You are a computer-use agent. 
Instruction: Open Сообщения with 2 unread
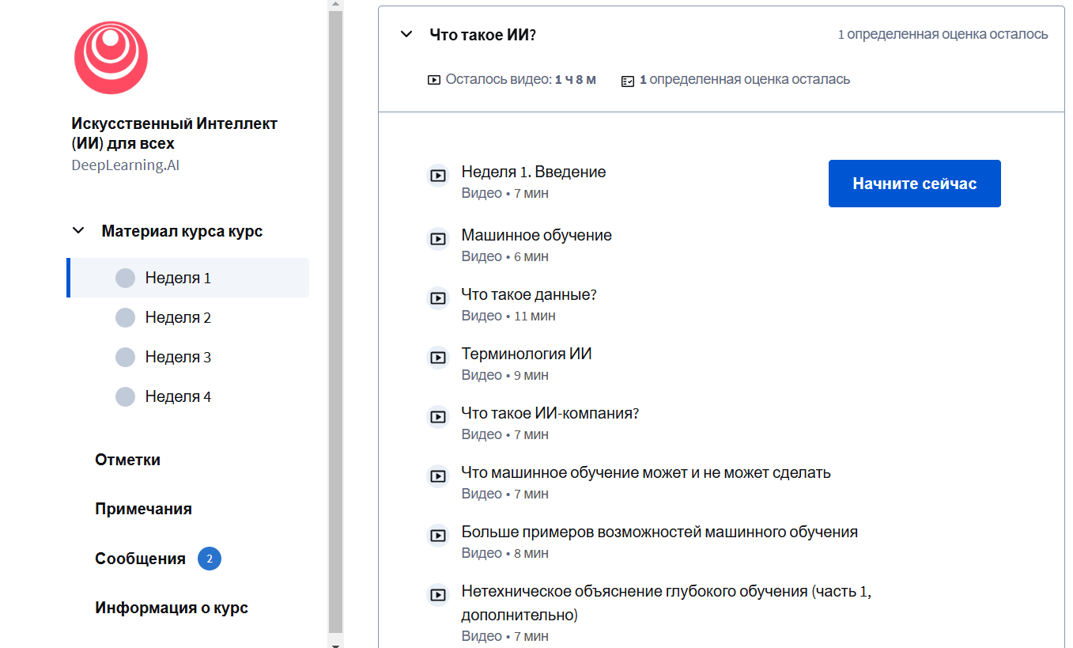point(140,559)
